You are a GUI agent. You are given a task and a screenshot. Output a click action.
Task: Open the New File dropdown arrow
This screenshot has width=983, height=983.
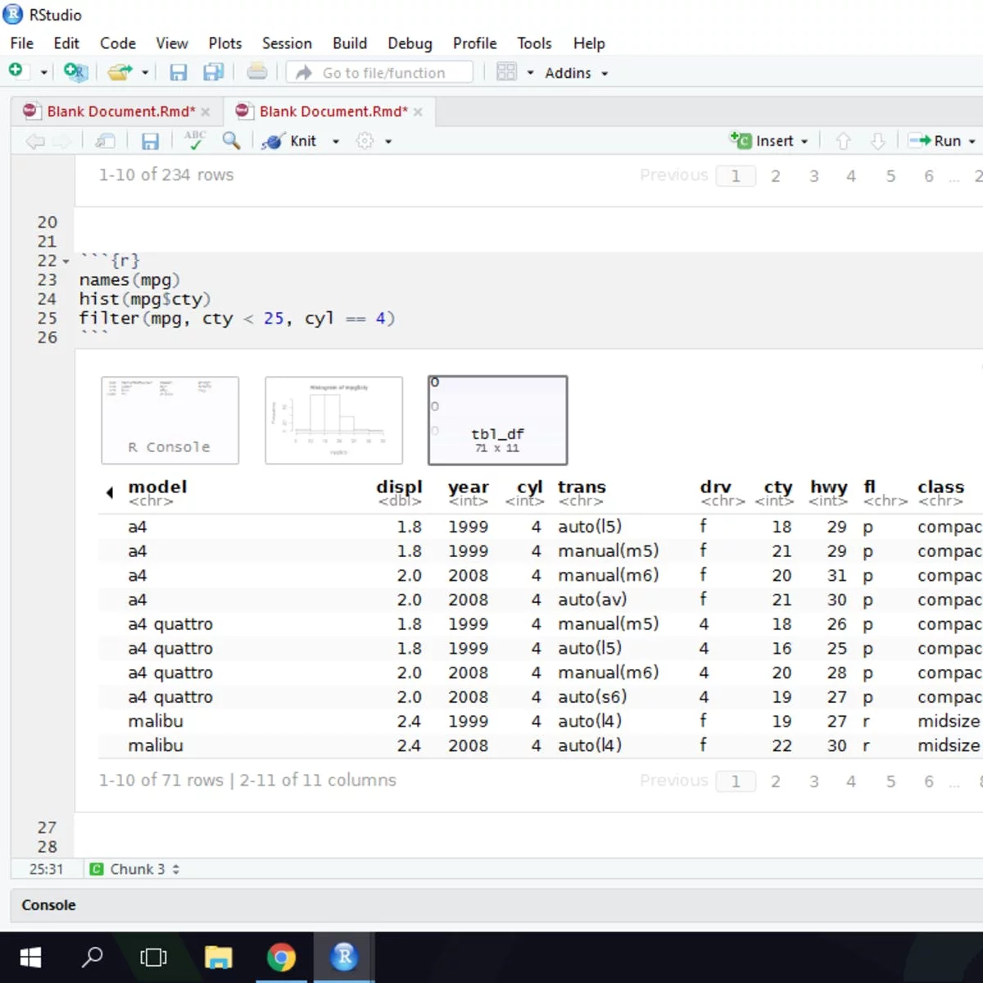pos(44,73)
